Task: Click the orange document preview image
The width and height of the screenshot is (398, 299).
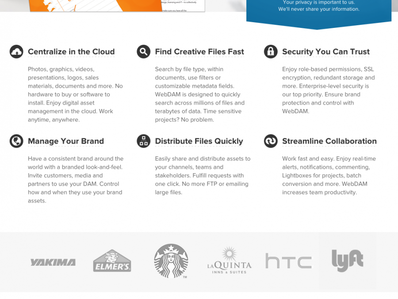Action: (117, 5)
